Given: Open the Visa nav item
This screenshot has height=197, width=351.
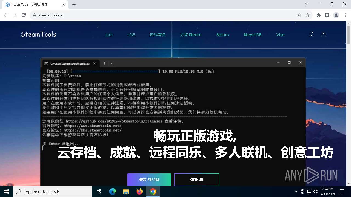Looking at the screenshot, I should pos(280,35).
